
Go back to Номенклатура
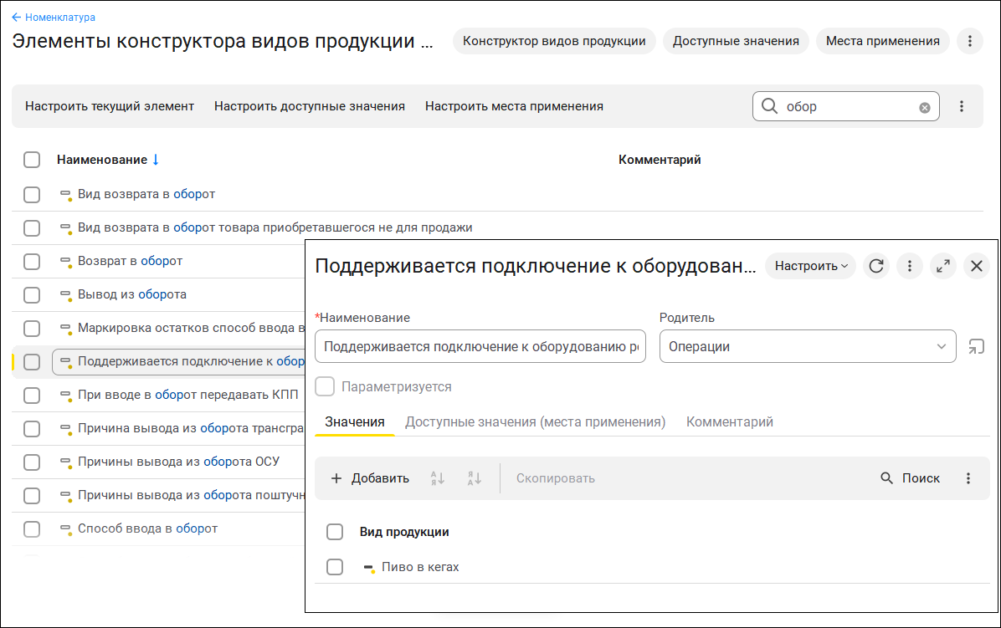pyautogui.click(x=54, y=17)
